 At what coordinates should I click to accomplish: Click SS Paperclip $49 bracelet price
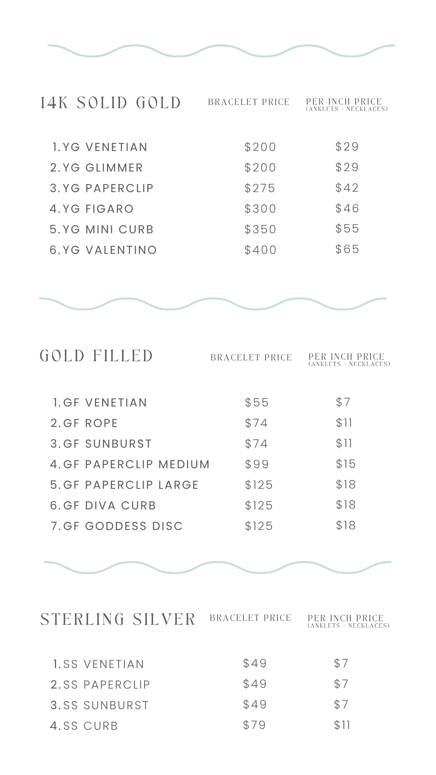(x=255, y=684)
